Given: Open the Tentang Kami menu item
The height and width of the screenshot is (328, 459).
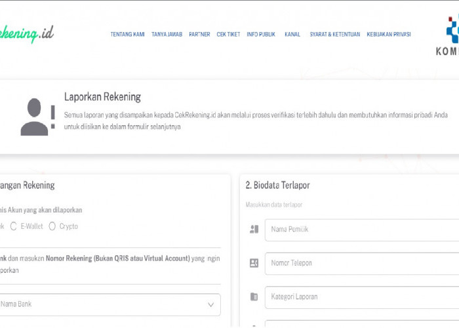Looking at the screenshot, I should tap(127, 34).
